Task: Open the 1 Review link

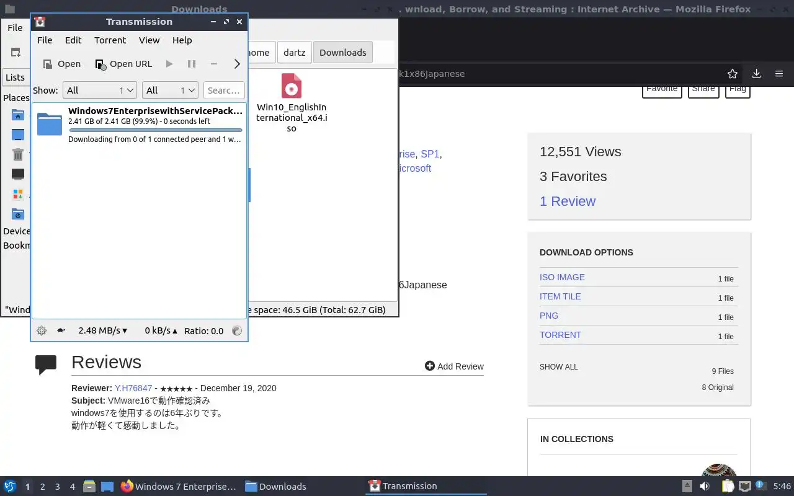Action: point(568,201)
